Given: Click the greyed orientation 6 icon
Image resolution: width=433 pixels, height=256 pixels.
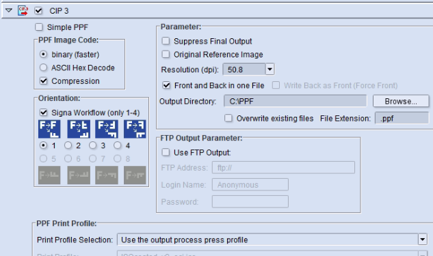Looking at the screenshot, I should pyautogui.click(x=79, y=175).
